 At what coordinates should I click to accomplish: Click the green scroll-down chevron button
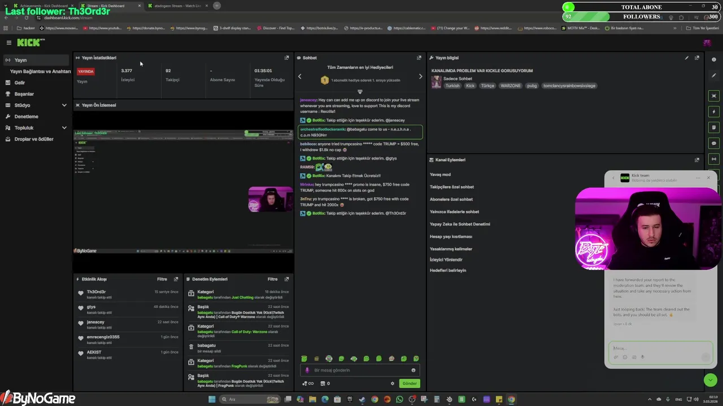711,380
